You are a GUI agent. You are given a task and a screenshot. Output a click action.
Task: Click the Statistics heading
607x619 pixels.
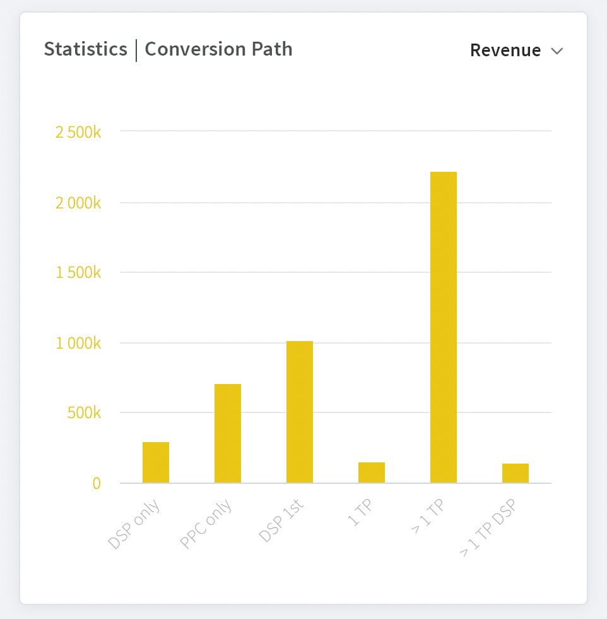click(86, 49)
